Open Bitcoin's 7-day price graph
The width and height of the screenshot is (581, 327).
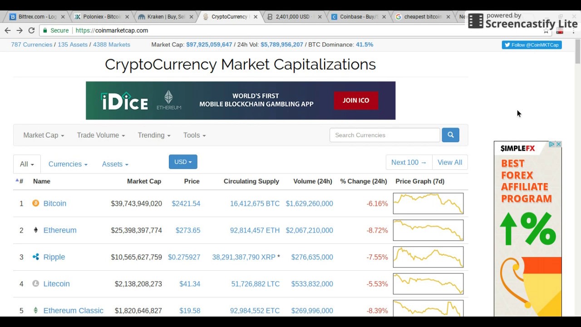[428, 203]
